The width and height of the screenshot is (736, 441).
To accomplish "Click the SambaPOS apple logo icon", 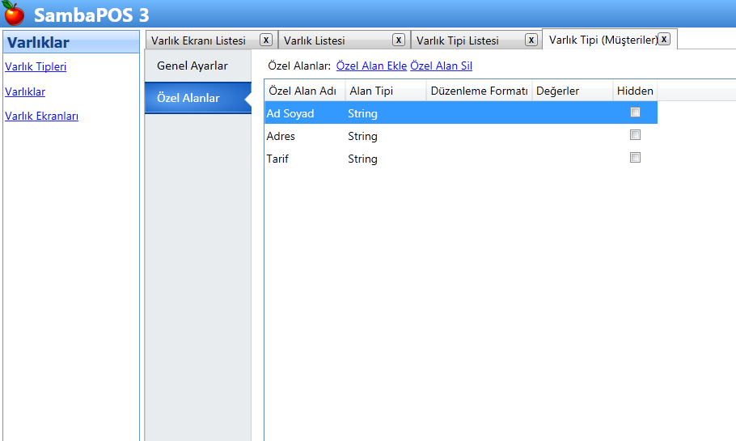I will coord(14,14).
